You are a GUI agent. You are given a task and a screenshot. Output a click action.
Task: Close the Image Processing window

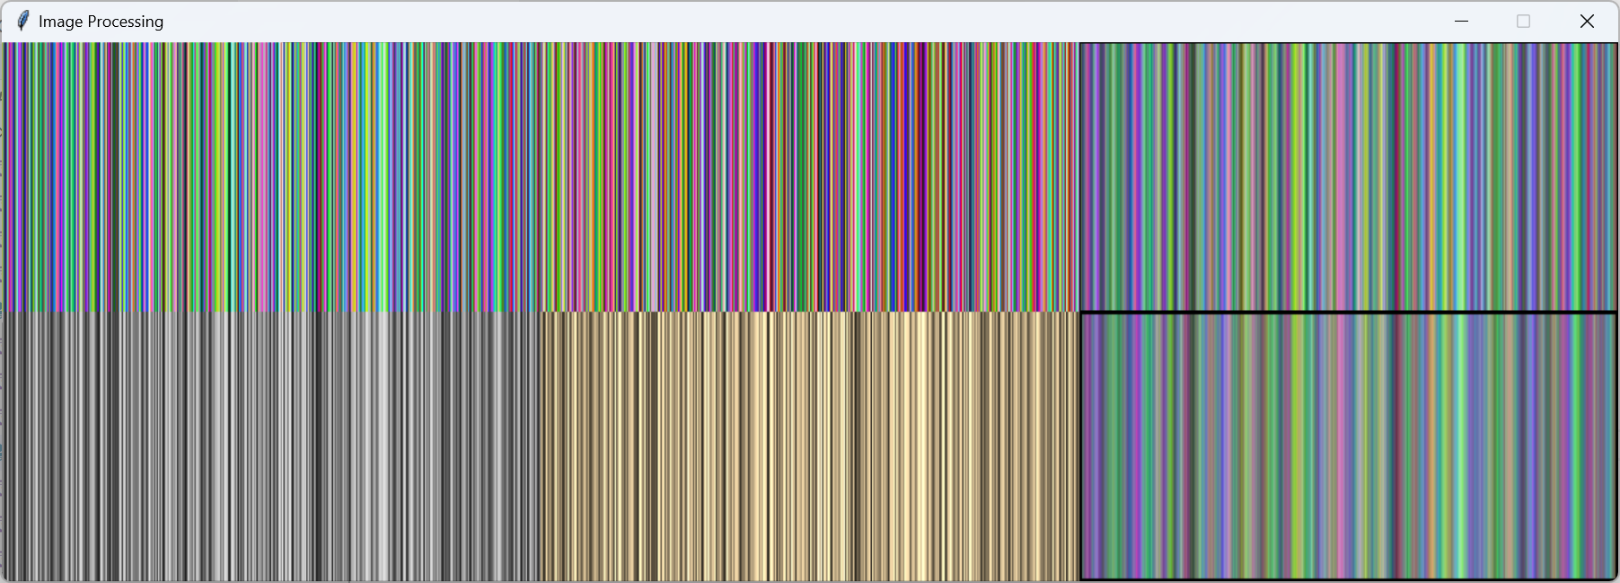click(x=1587, y=21)
